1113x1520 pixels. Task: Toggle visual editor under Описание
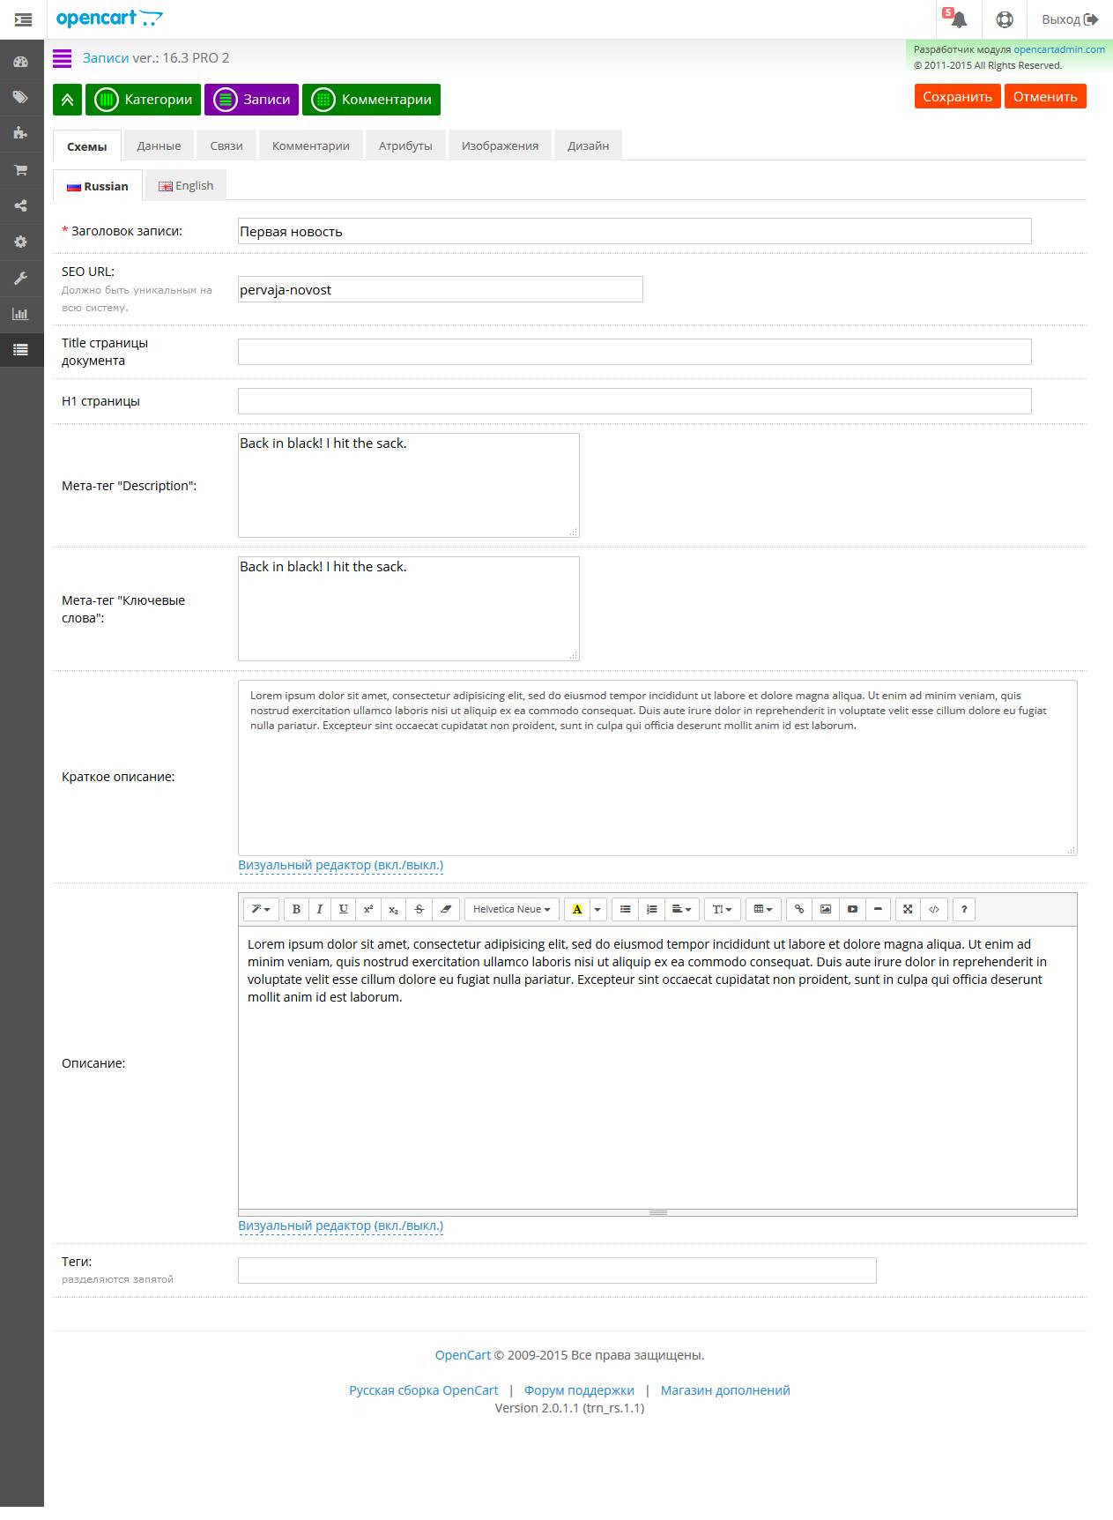(x=340, y=1226)
